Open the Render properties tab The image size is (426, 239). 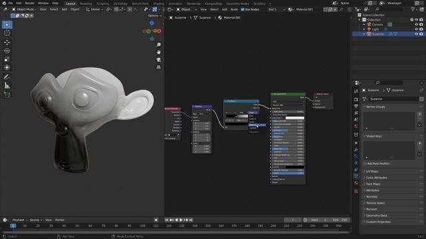click(356, 100)
